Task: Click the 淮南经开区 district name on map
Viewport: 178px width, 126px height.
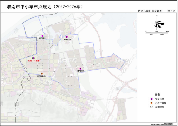Action: 68,60
